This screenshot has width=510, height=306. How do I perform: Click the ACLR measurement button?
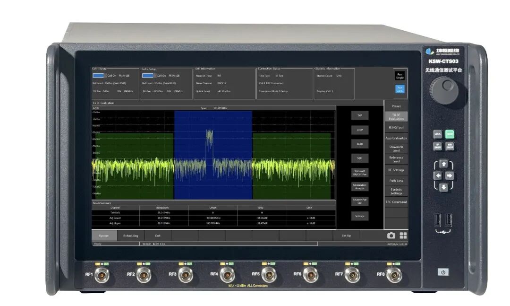[x=360, y=144]
